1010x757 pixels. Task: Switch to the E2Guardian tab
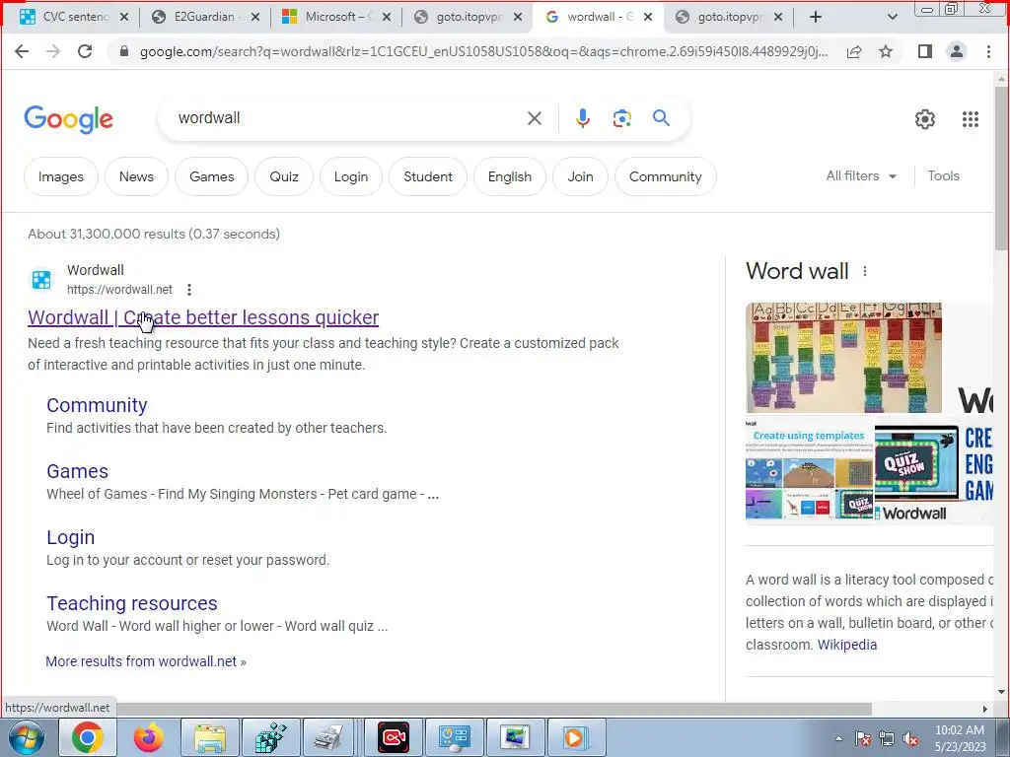204,17
